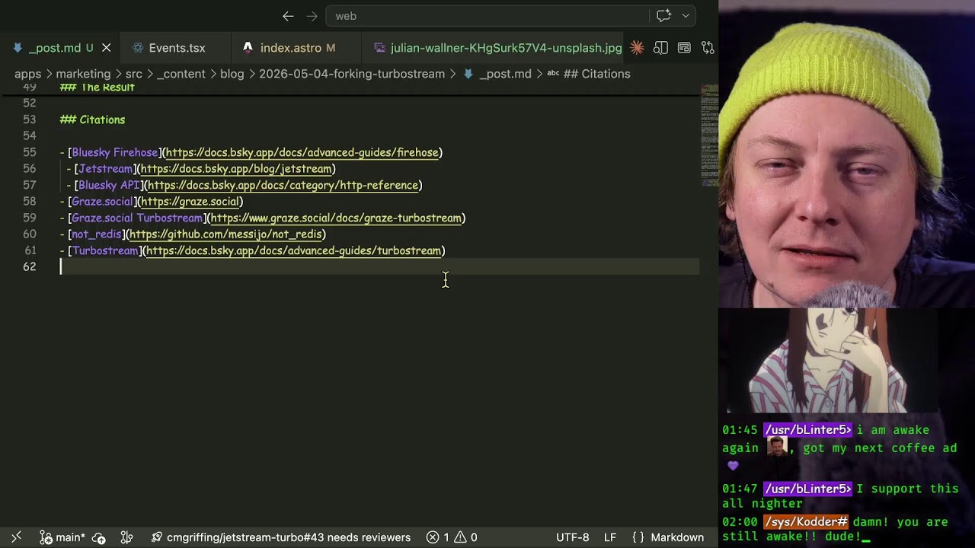The width and height of the screenshot is (975, 548).
Task: Open the Bluesky API http-reference URL
Action: tap(283, 185)
